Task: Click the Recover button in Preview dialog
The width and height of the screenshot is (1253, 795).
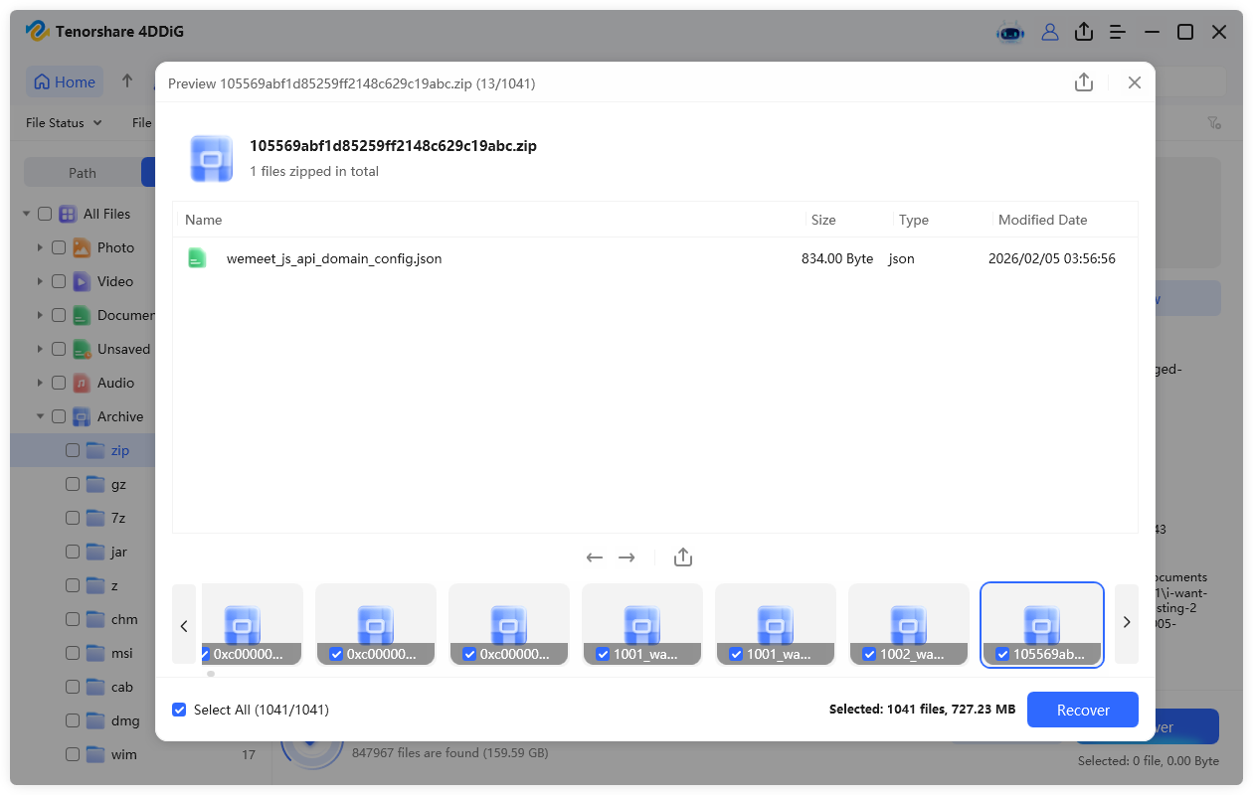Action: [1083, 710]
